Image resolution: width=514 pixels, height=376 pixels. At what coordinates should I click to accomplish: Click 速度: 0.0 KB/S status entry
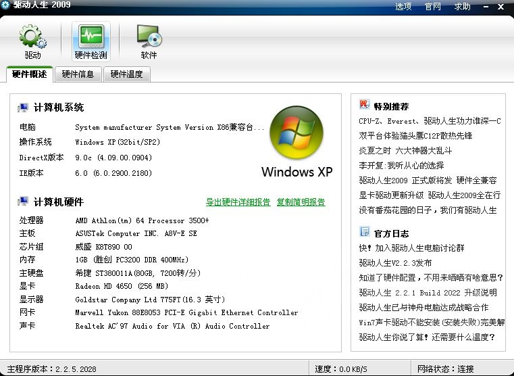(x=341, y=369)
